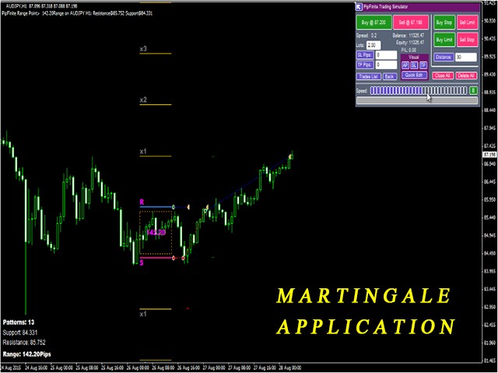Click the Back button
Image resolution: width=498 pixels, height=373 pixels.
389,76
